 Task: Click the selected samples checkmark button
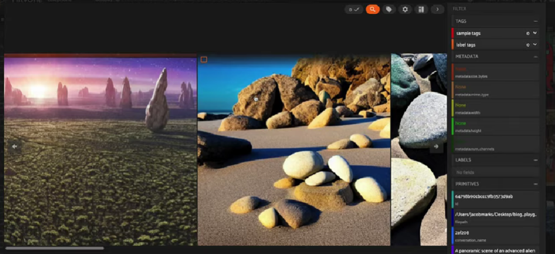(354, 9)
